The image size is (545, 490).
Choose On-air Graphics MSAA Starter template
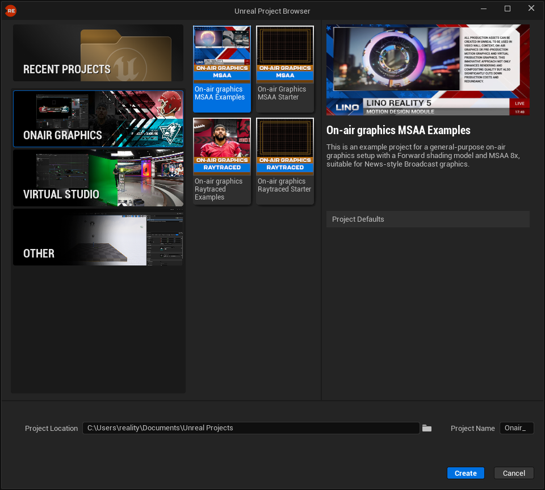click(x=285, y=69)
